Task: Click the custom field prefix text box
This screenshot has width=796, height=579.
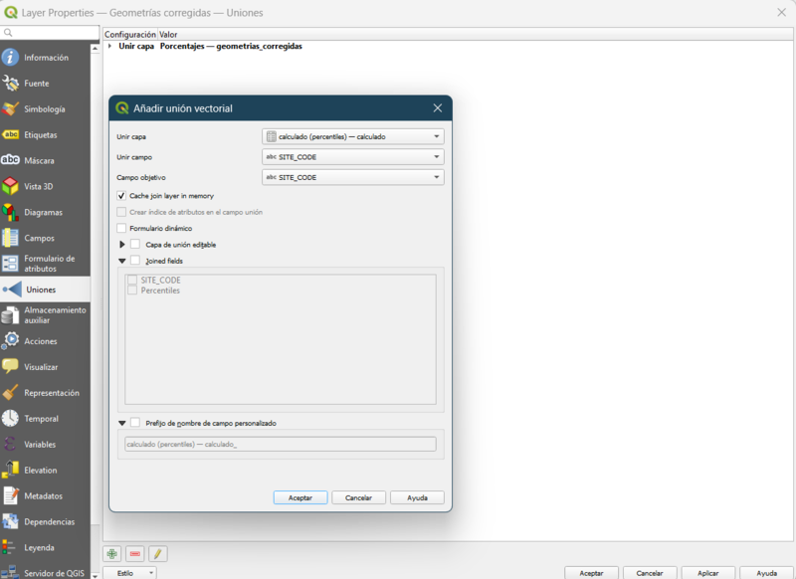Action: 280,445
